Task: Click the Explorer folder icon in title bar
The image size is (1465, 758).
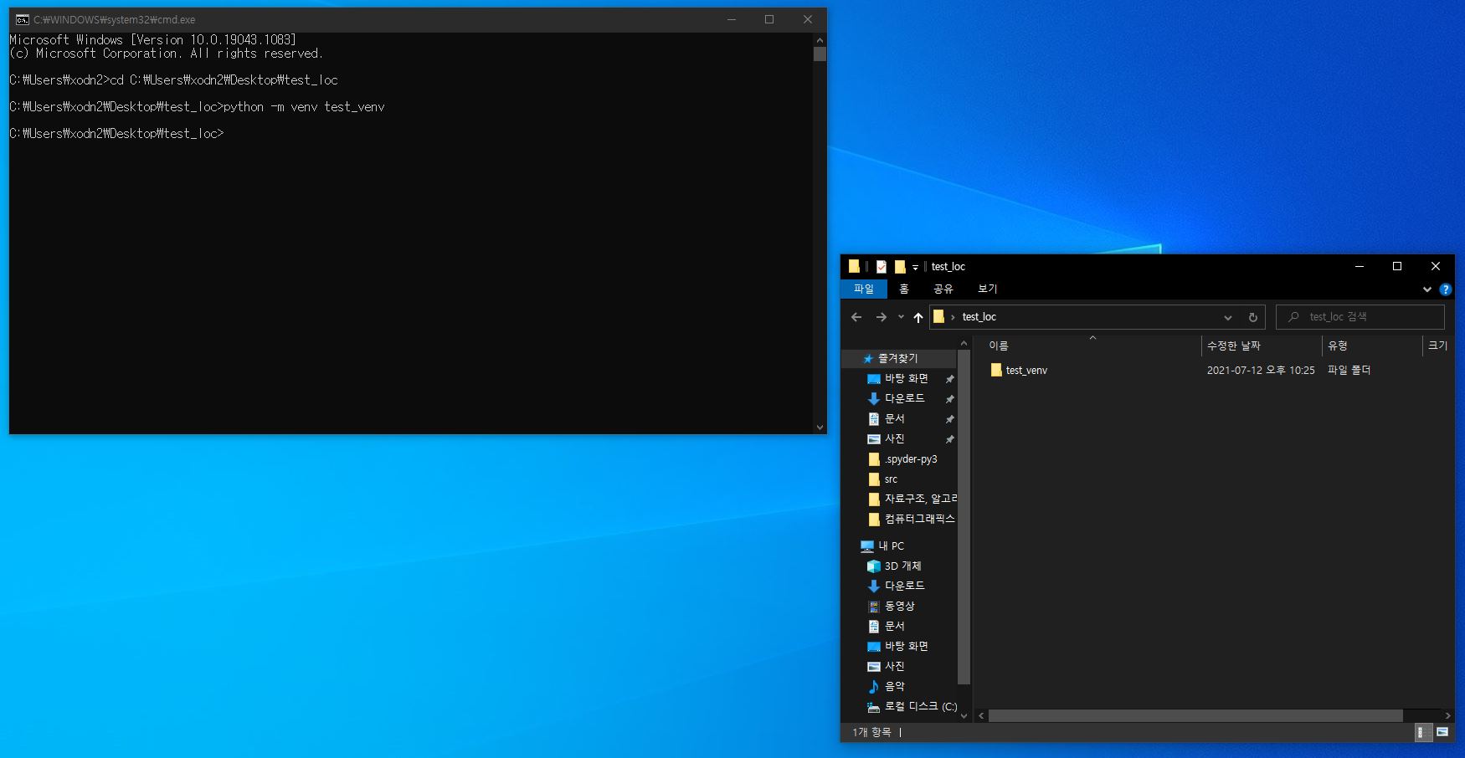Action: coord(854,266)
